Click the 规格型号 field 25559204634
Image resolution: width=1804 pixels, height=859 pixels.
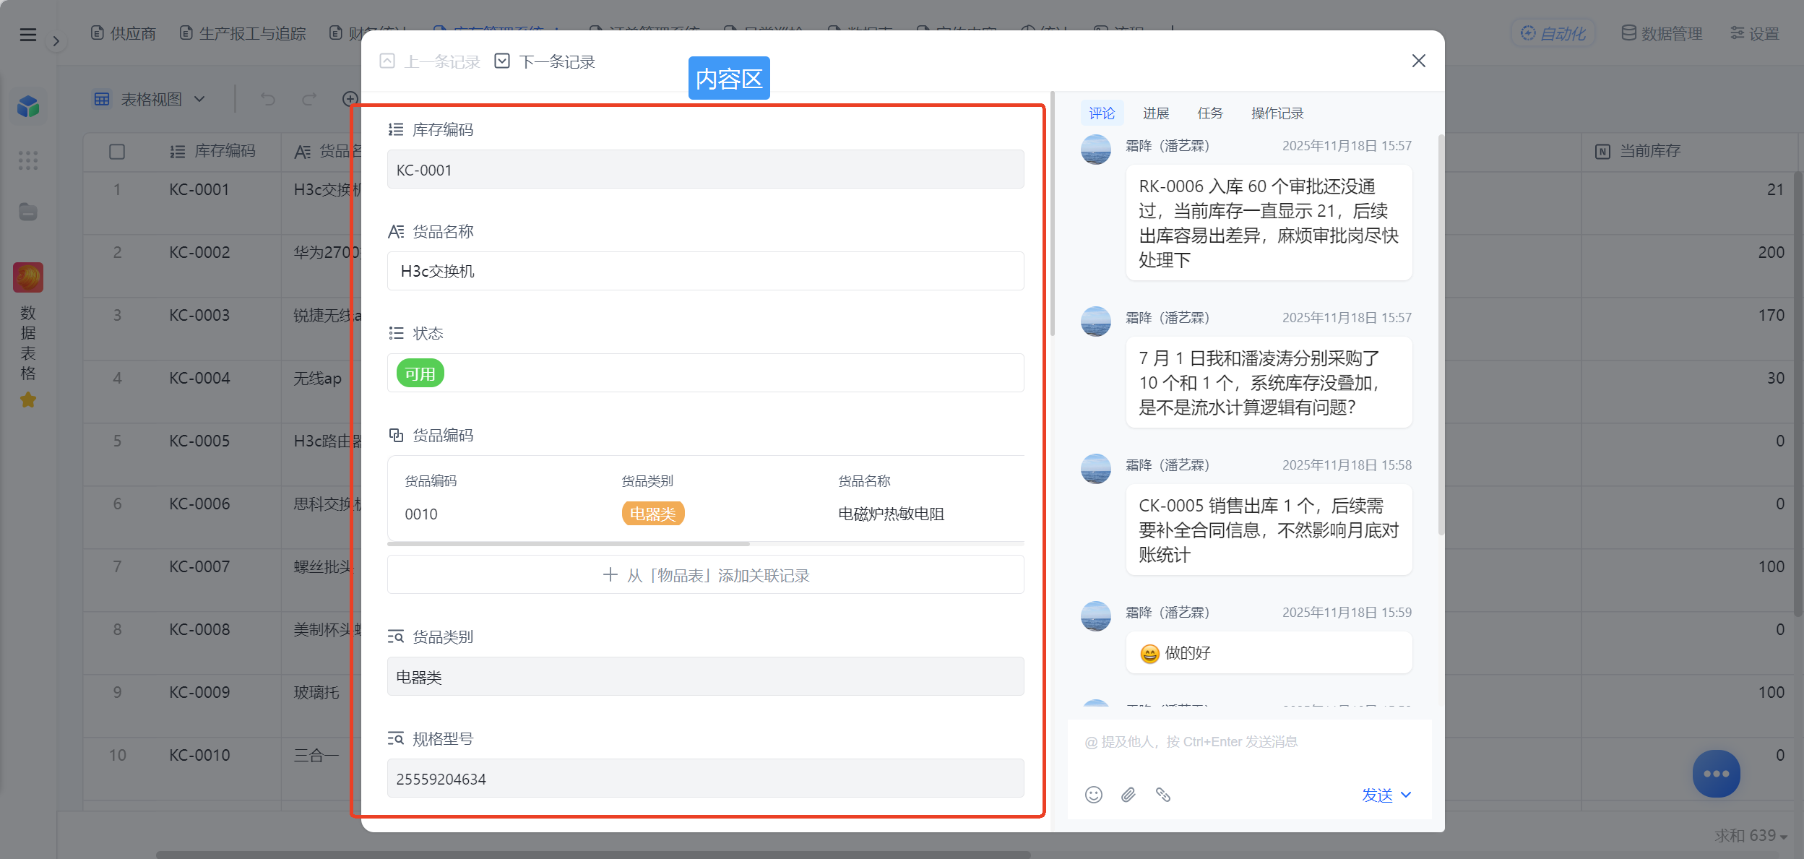pyautogui.click(x=705, y=779)
